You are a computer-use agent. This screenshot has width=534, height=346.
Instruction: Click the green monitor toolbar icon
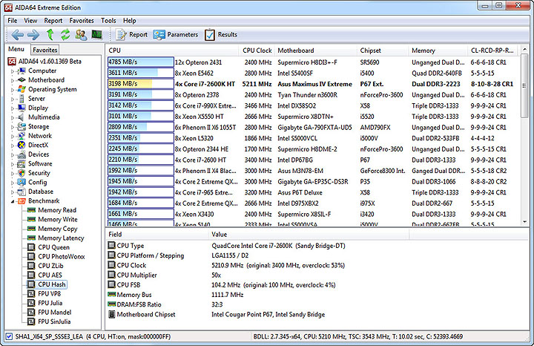96,34
